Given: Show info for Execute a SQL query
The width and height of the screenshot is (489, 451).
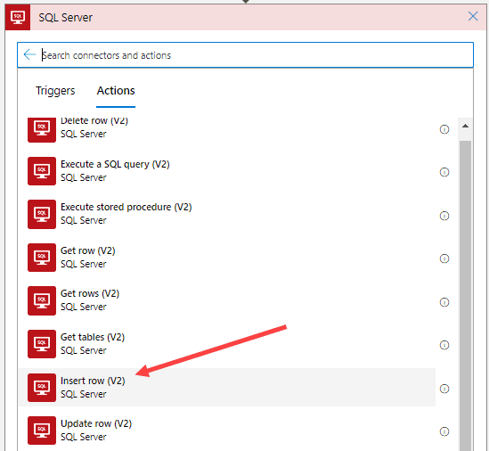Looking at the screenshot, I should (444, 172).
